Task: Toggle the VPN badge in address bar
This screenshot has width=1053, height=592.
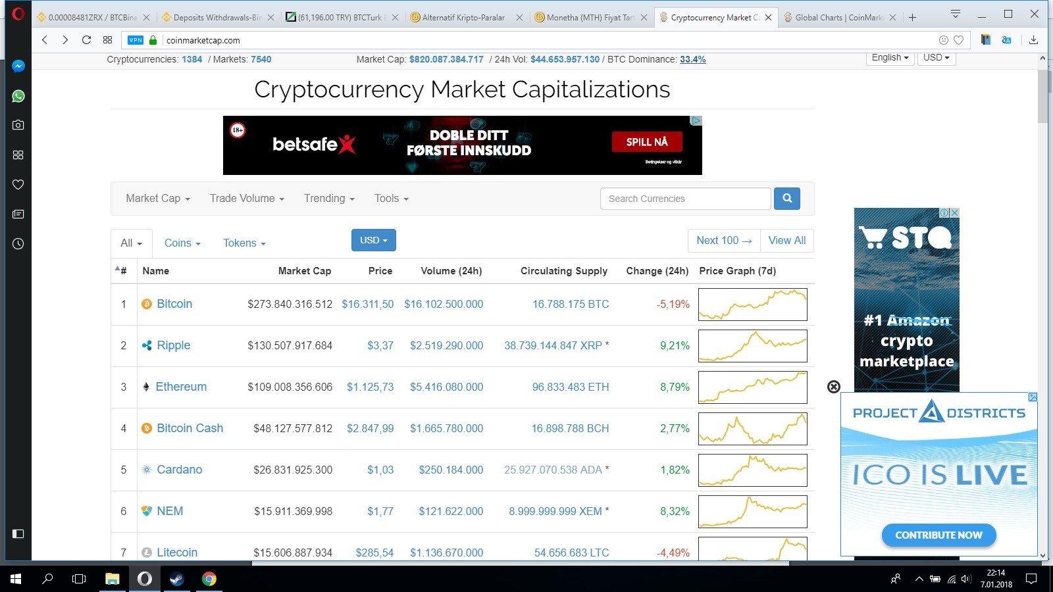Action: (136, 40)
